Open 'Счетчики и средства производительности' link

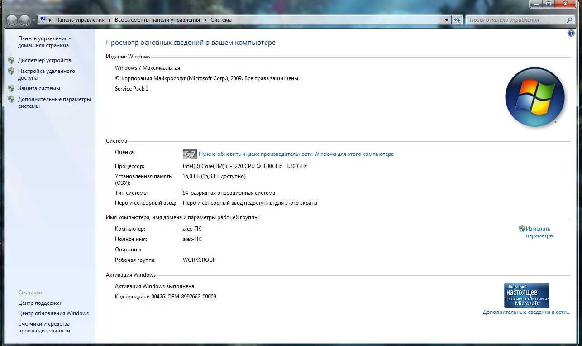click(44, 327)
